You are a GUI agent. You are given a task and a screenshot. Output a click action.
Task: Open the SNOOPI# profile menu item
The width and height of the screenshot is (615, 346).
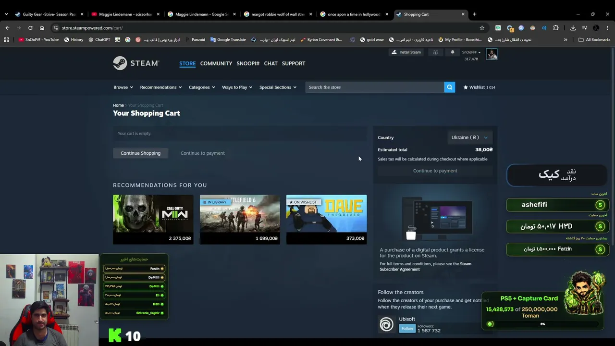[x=248, y=63]
